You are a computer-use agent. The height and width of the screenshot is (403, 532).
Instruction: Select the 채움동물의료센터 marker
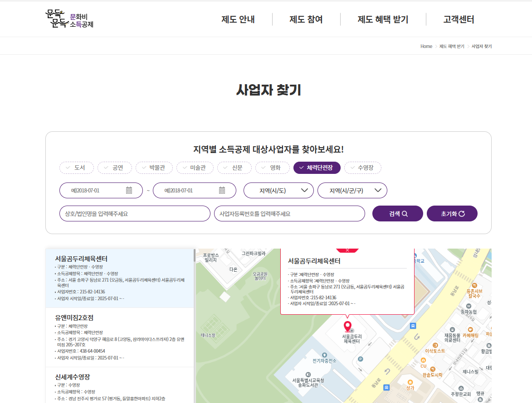click(x=452, y=330)
